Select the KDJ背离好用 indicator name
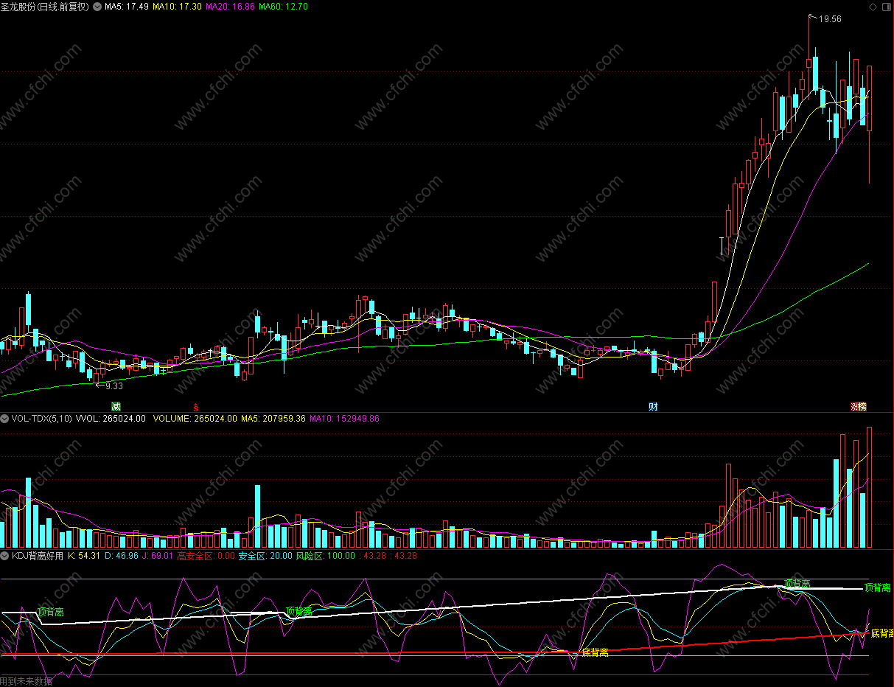This screenshot has height=687, width=894. coord(38,556)
